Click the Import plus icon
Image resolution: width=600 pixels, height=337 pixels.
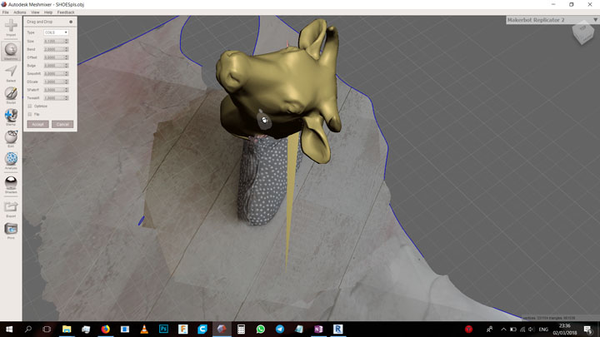point(11,26)
